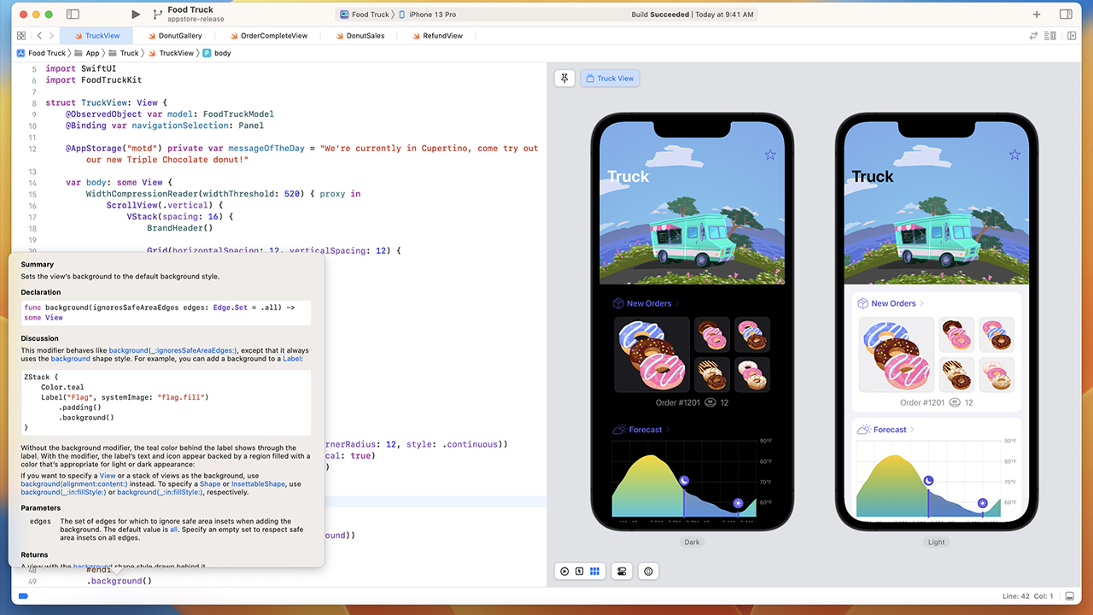Viewport: 1093px width, 615px height.
Task: Open the preview device settings icon
Action: click(x=621, y=571)
